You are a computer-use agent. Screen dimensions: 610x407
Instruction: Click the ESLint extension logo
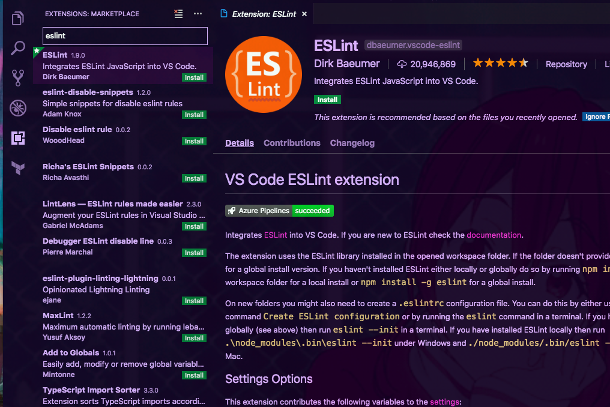coord(264,74)
